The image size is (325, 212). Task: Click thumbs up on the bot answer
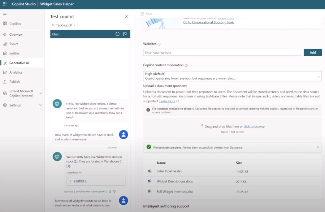pos(110,191)
